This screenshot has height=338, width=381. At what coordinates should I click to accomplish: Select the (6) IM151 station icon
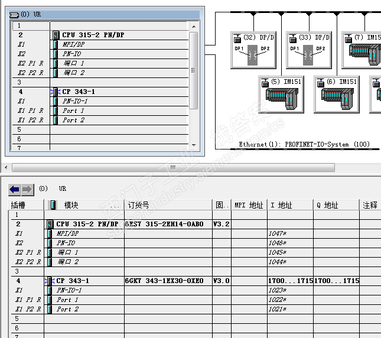pyautogui.click(x=337, y=95)
